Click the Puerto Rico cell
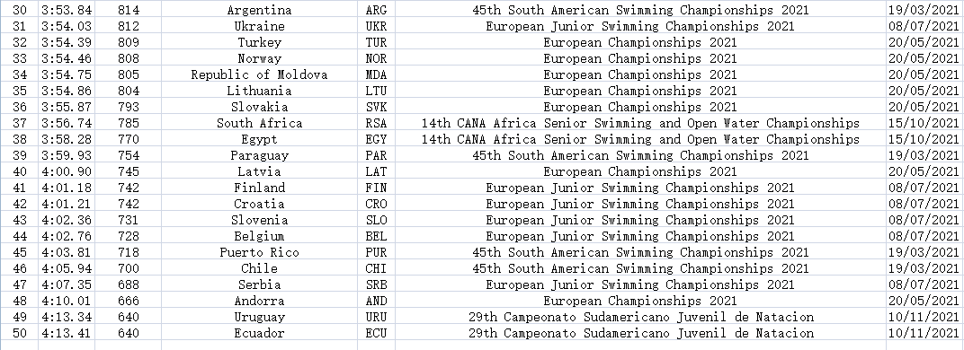The height and width of the screenshot is (350, 964). pos(260,252)
